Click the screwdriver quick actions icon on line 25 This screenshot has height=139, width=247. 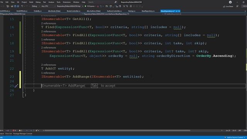(16, 86)
